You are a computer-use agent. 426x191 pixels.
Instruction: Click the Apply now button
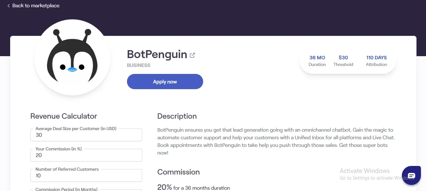pyautogui.click(x=165, y=82)
